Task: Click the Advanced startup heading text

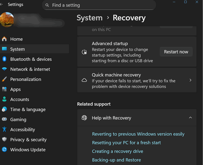Action: point(110,43)
